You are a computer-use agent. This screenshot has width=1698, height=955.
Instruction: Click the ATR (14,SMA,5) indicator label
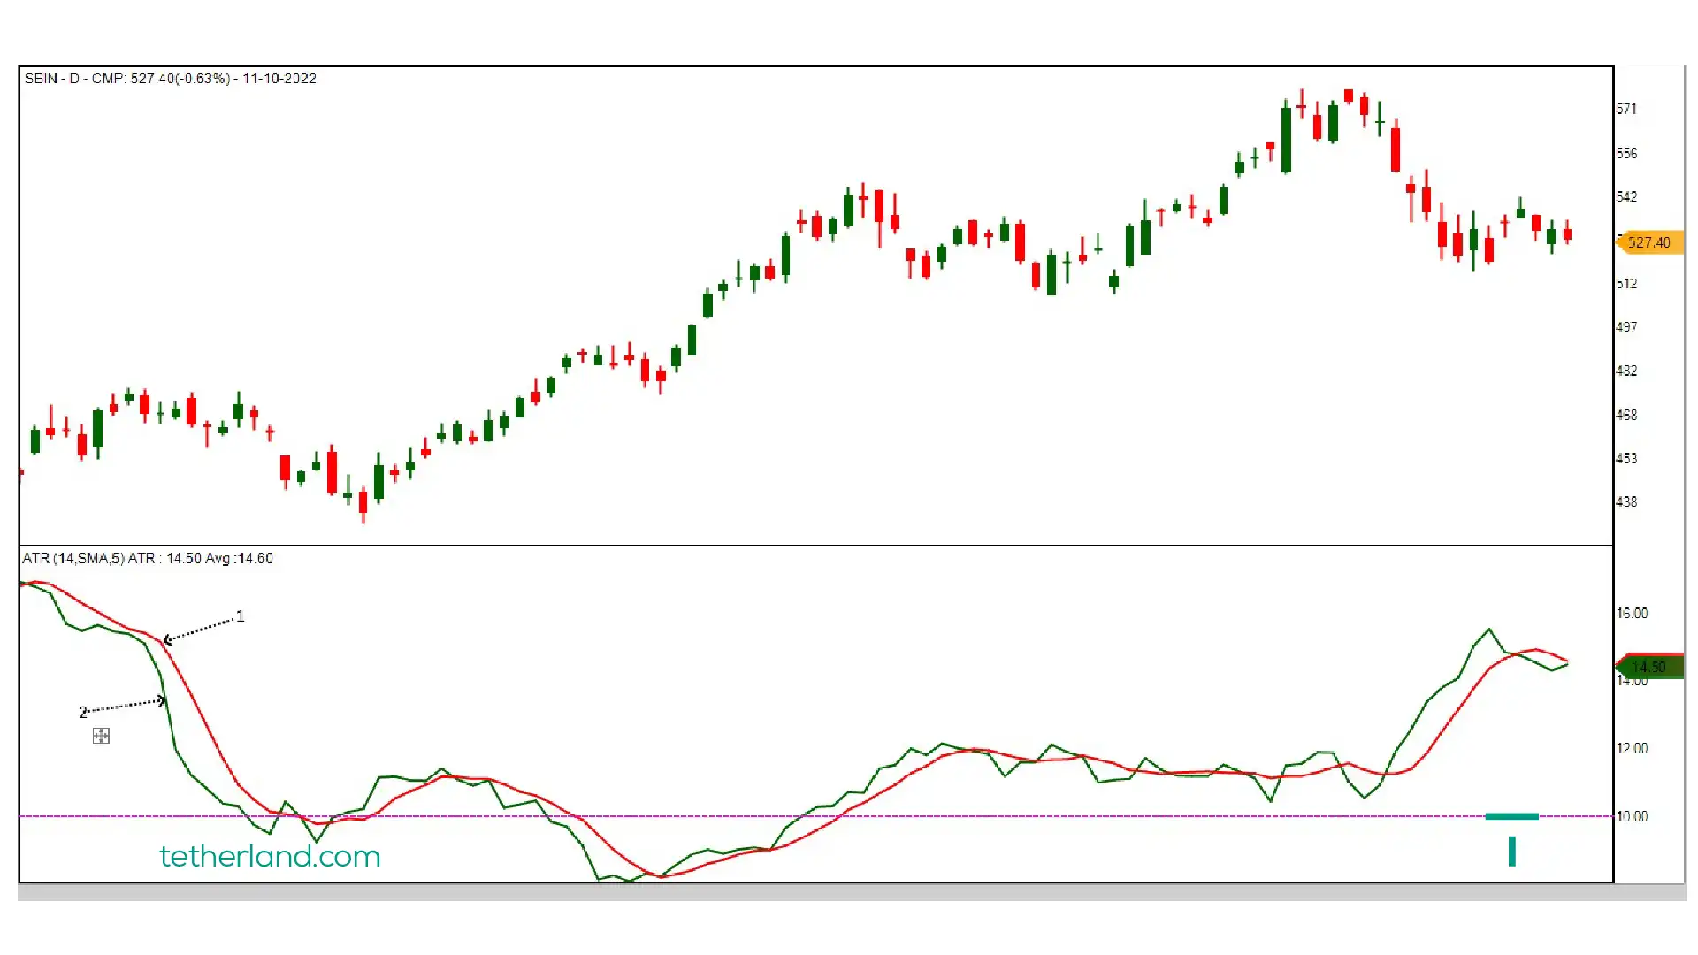(x=148, y=558)
